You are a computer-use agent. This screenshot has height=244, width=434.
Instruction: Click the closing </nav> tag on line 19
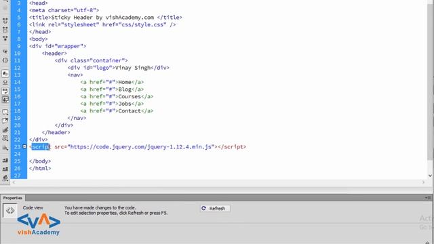[x=77, y=118]
